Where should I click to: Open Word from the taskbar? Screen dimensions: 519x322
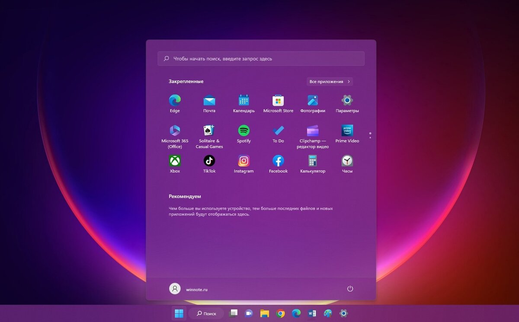coord(312,313)
